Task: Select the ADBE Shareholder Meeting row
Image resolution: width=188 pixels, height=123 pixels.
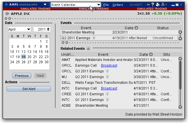Action: (x=119, y=106)
